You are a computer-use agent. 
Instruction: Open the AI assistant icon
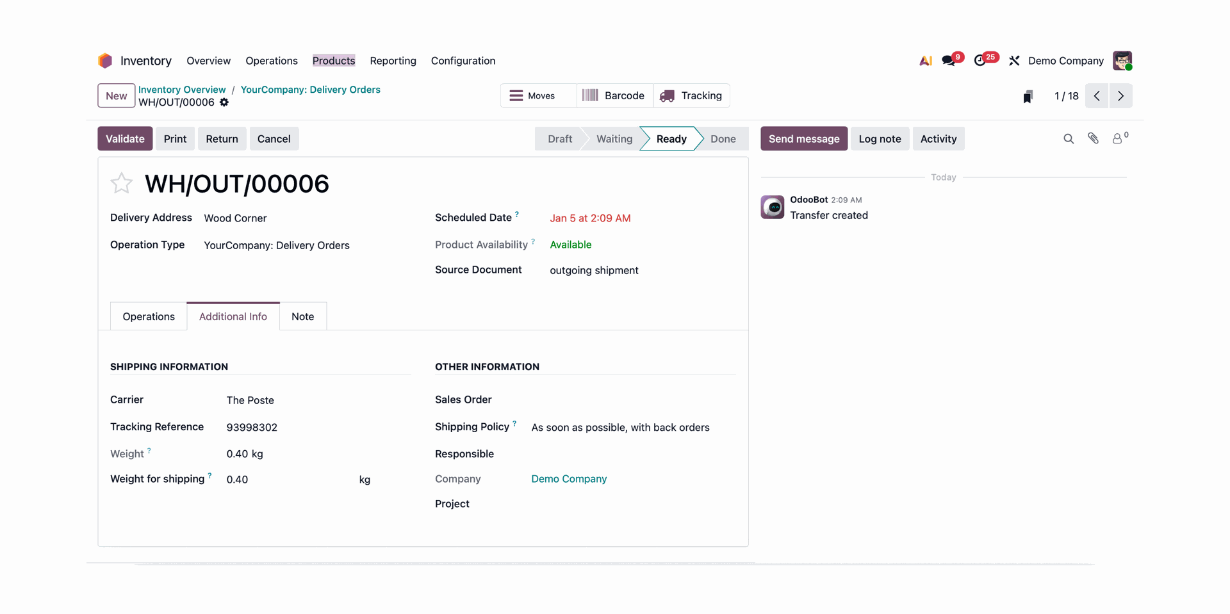coord(925,61)
